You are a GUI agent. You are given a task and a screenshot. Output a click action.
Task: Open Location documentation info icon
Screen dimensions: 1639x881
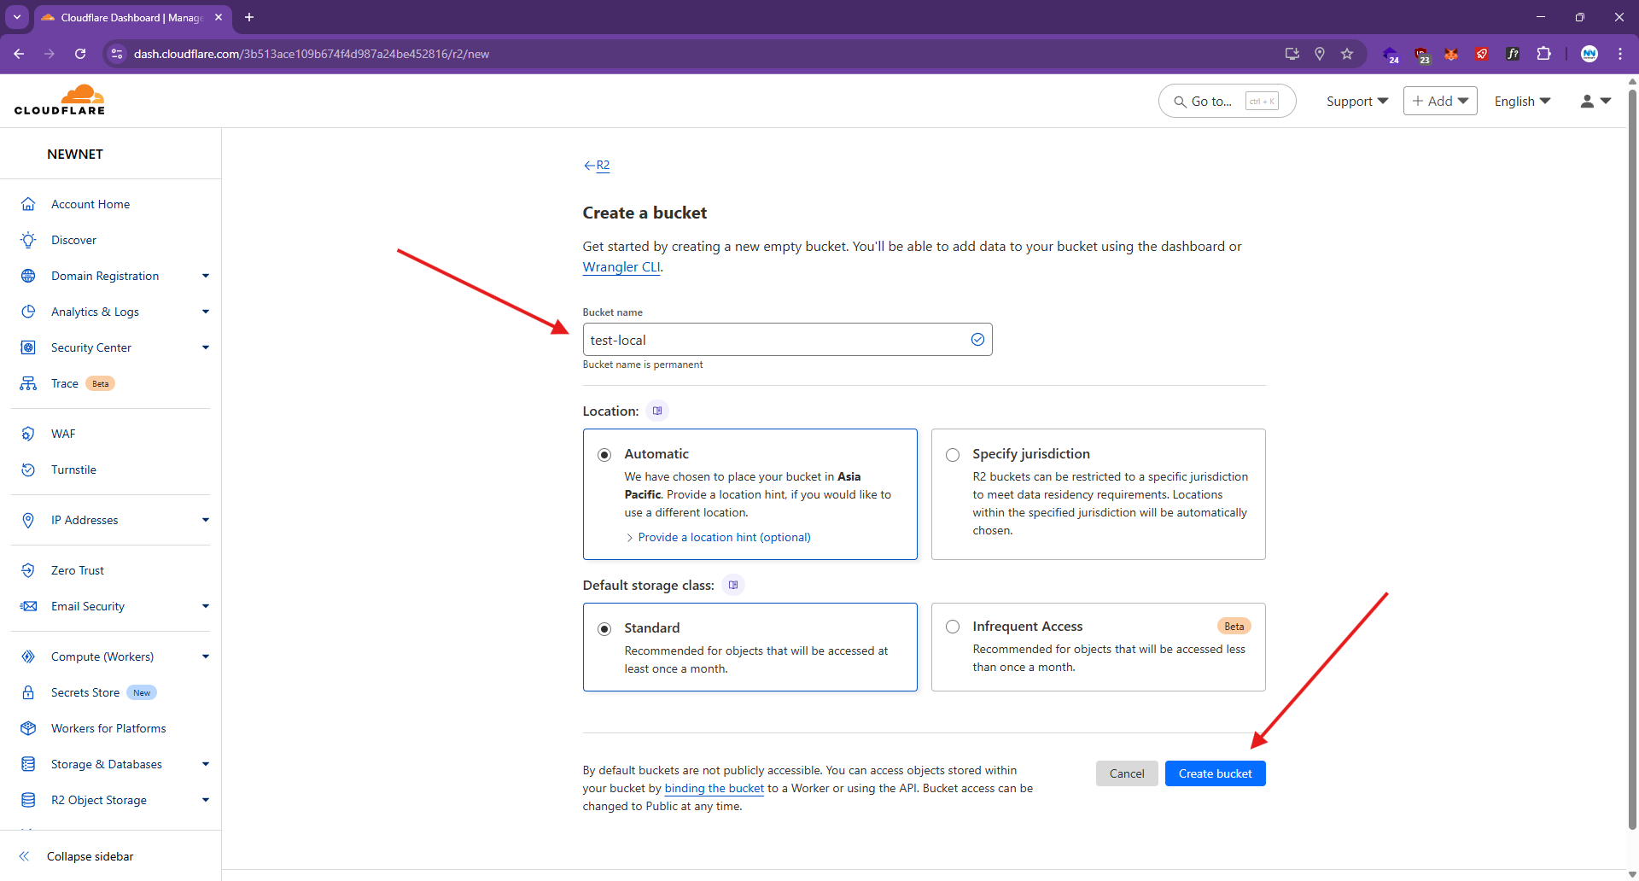657,411
